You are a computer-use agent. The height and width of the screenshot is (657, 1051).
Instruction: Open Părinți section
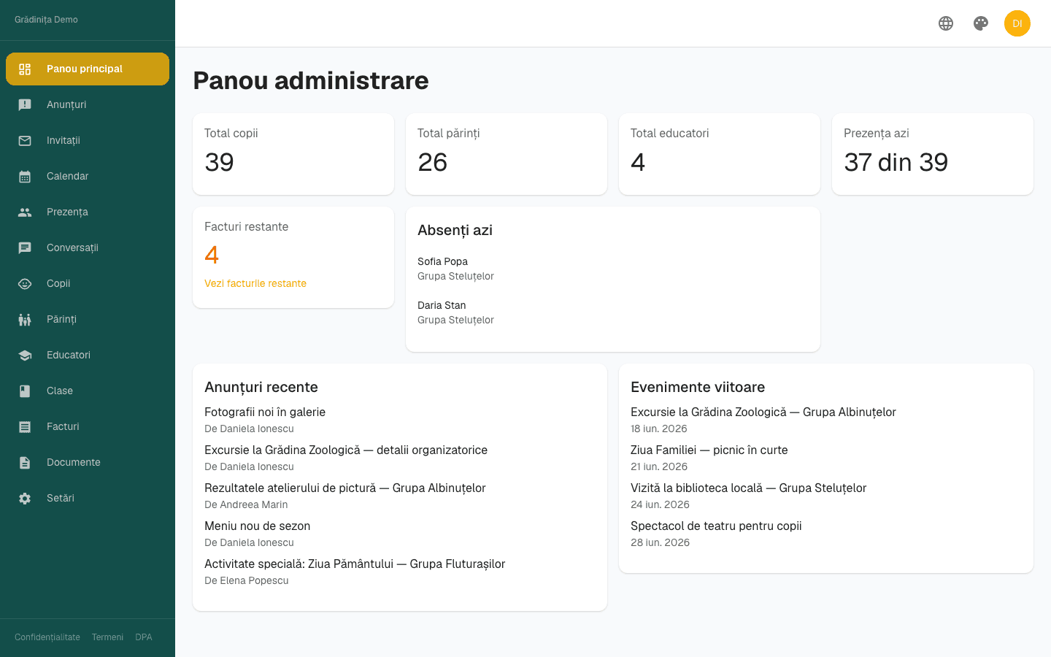pos(88,319)
